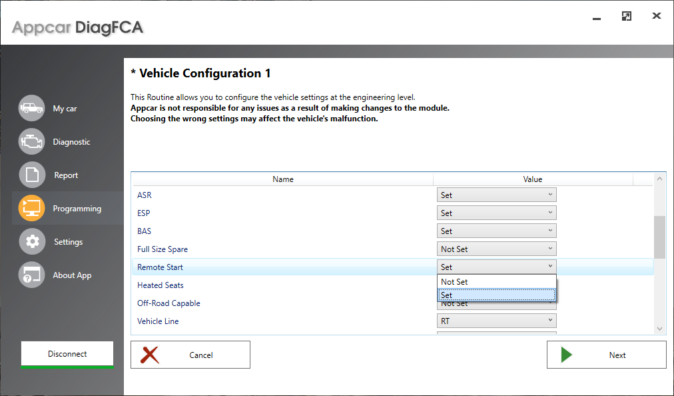Choose Set option in Remote Start list

tap(496, 295)
